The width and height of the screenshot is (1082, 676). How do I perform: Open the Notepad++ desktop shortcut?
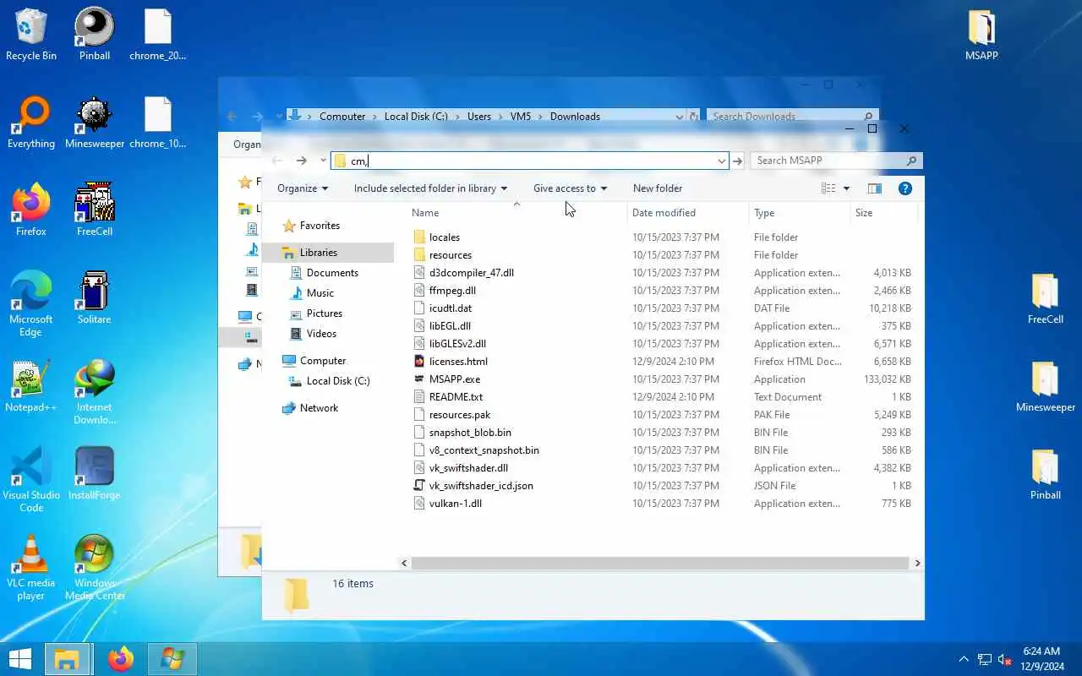tap(31, 386)
